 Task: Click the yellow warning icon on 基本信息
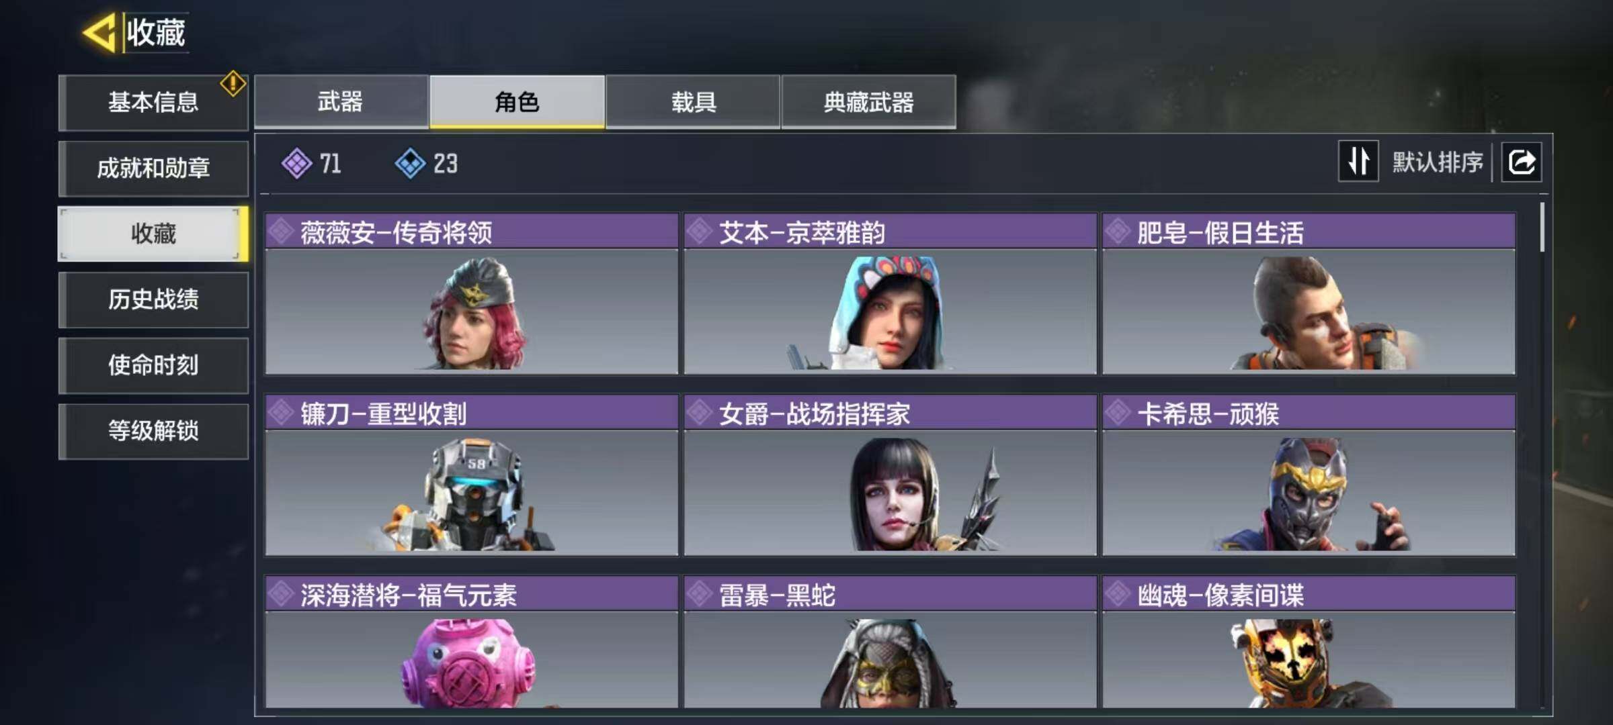(233, 83)
